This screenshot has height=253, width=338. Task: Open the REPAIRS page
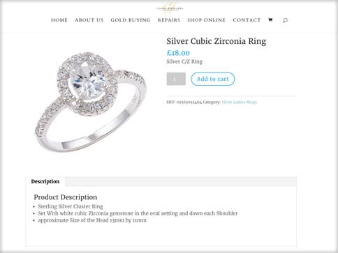coord(169,20)
